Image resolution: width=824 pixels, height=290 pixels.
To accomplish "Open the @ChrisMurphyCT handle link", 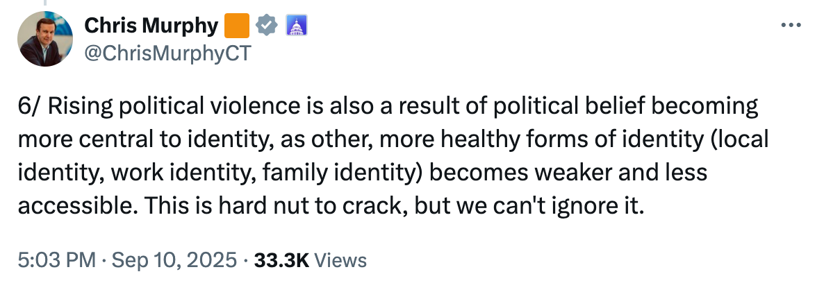I will [x=168, y=53].
